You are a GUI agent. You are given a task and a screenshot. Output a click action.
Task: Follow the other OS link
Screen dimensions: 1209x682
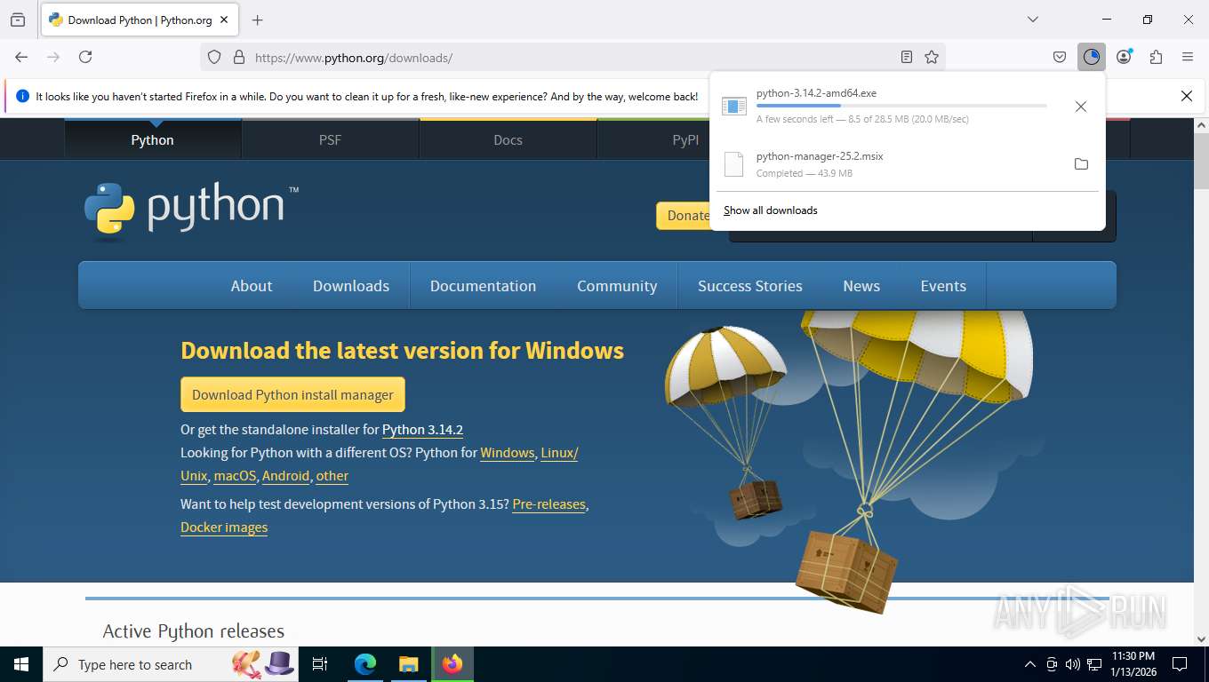coord(332,476)
